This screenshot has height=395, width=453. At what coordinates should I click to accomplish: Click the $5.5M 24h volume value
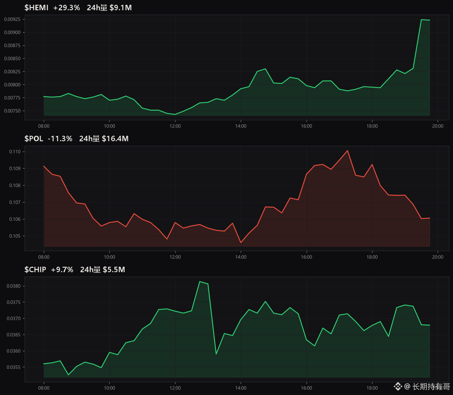pyautogui.click(x=114, y=270)
